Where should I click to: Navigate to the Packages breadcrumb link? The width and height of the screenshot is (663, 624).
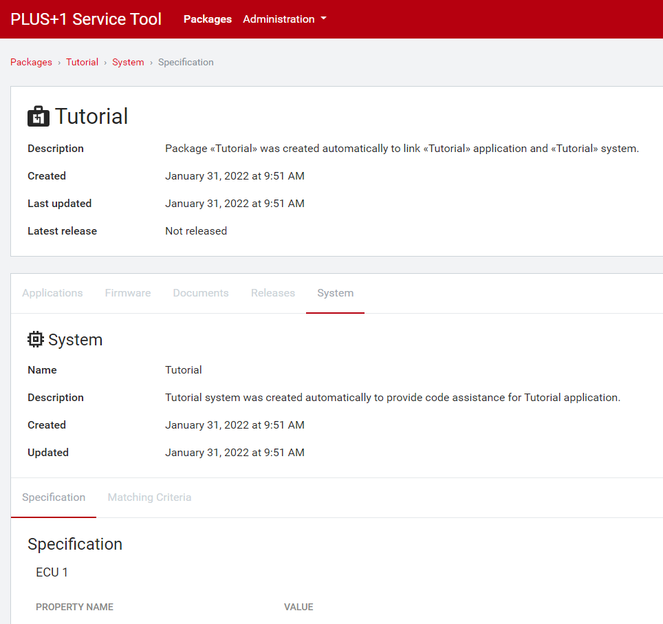pos(31,62)
